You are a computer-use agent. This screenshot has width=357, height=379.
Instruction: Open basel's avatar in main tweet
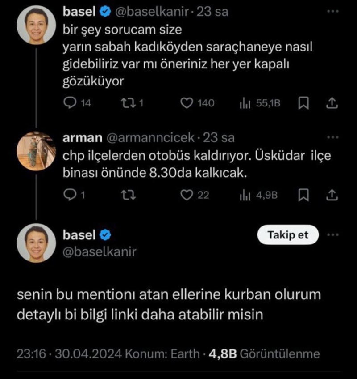click(36, 243)
